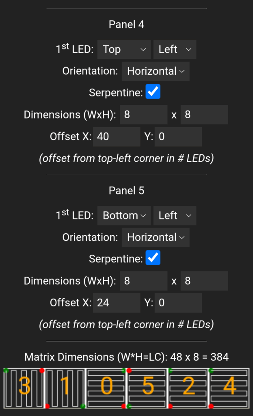Open Panel 4 first LED Left dropdown

[x=175, y=49]
